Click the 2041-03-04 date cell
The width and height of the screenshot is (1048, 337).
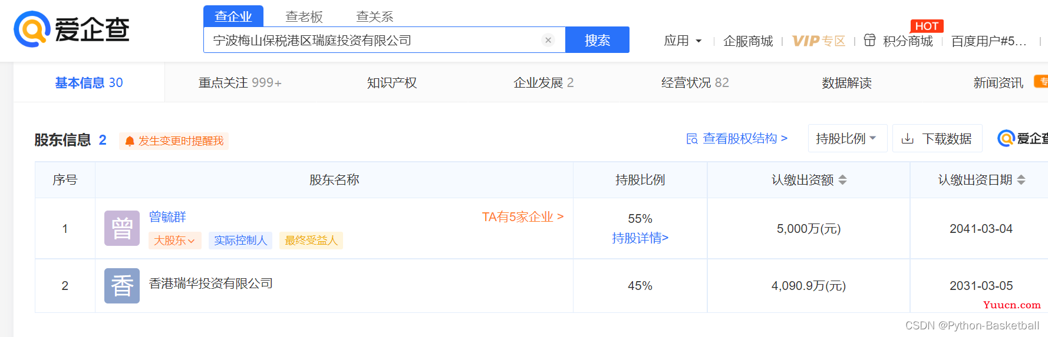pyautogui.click(x=981, y=229)
